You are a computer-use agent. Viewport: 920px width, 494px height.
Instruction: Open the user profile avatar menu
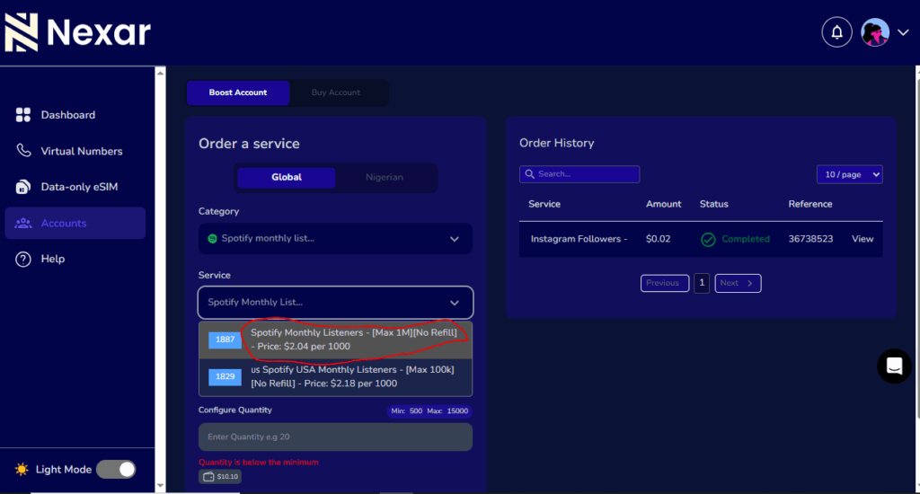click(x=875, y=33)
